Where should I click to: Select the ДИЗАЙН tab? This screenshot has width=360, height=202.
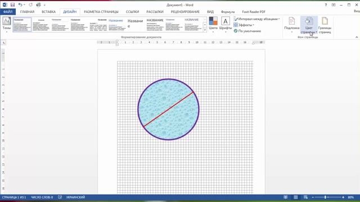[x=70, y=12]
